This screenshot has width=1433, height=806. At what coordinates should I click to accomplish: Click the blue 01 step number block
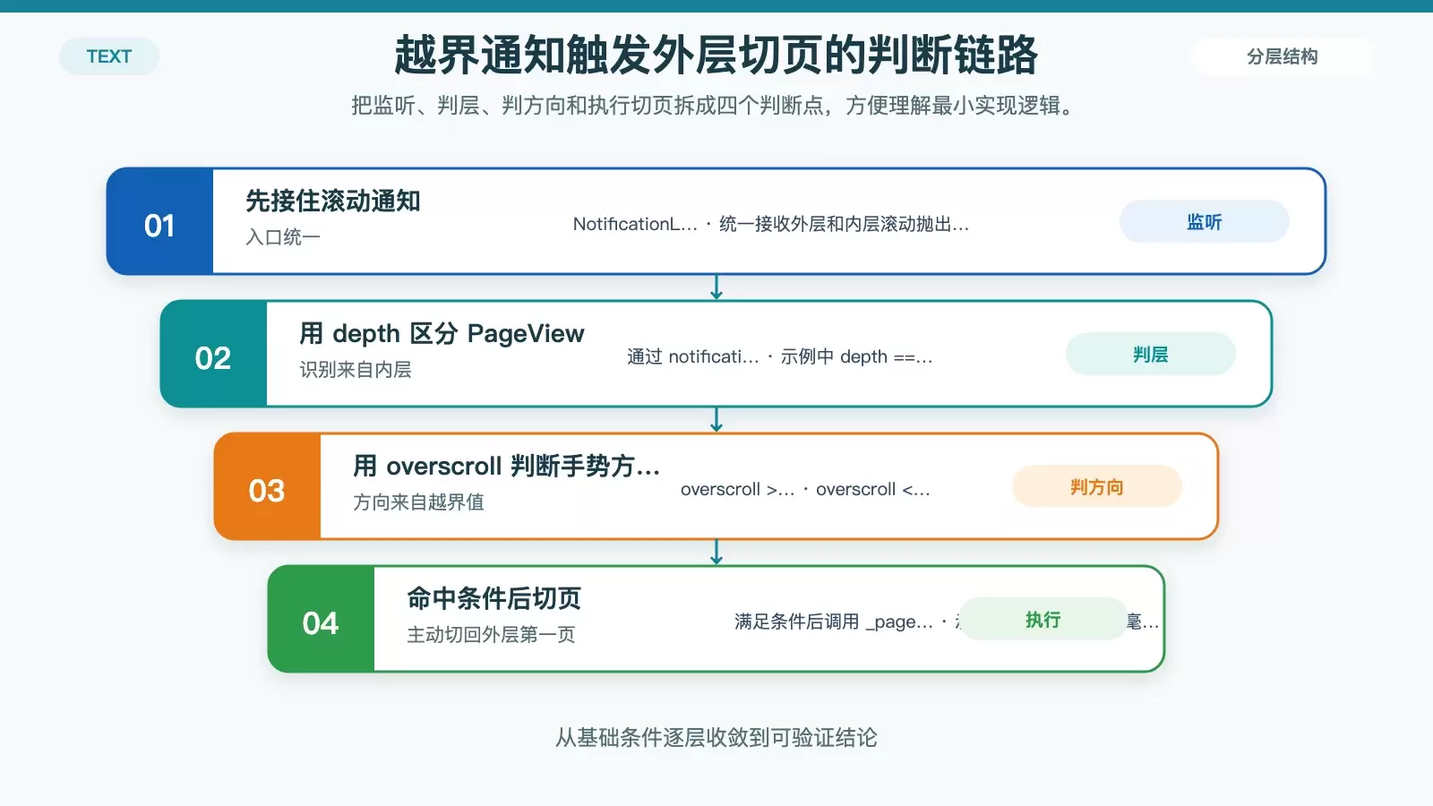click(160, 221)
